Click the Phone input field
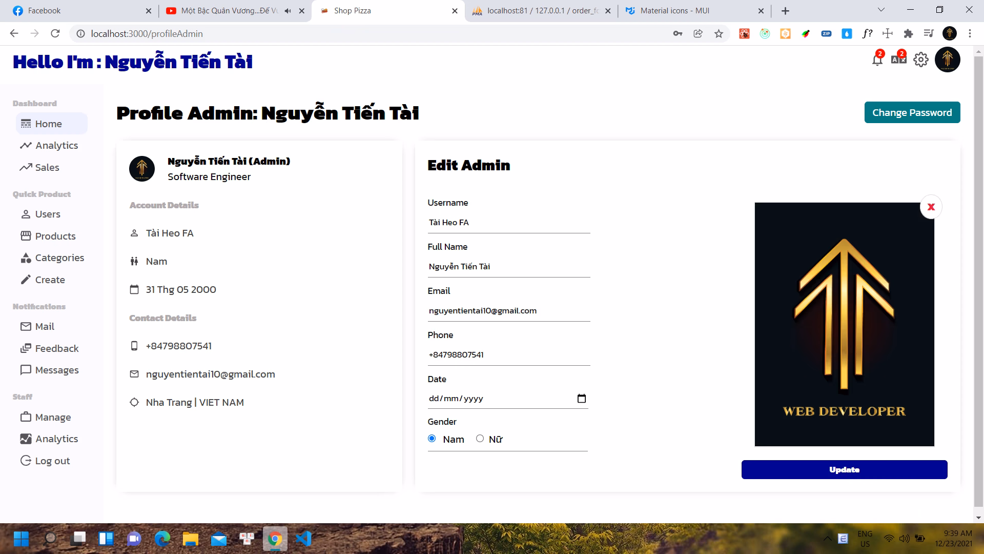984x554 pixels. tap(509, 354)
